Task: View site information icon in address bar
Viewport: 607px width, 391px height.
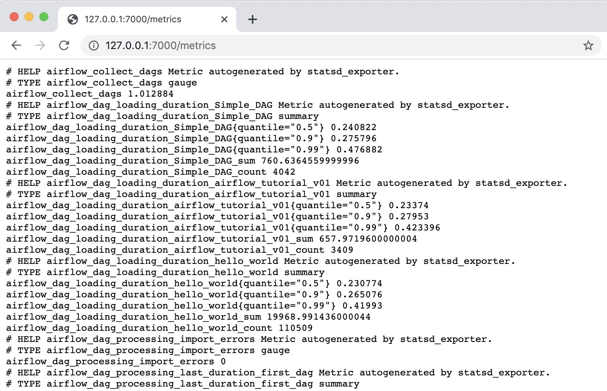Action: coord(94,45)
